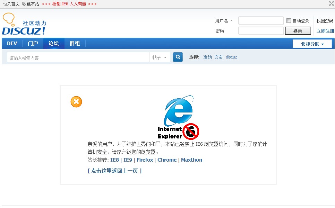Open the 帖子 search type dropdown
The height and width of the screenshot is (208, 335).
click(160, 57)
